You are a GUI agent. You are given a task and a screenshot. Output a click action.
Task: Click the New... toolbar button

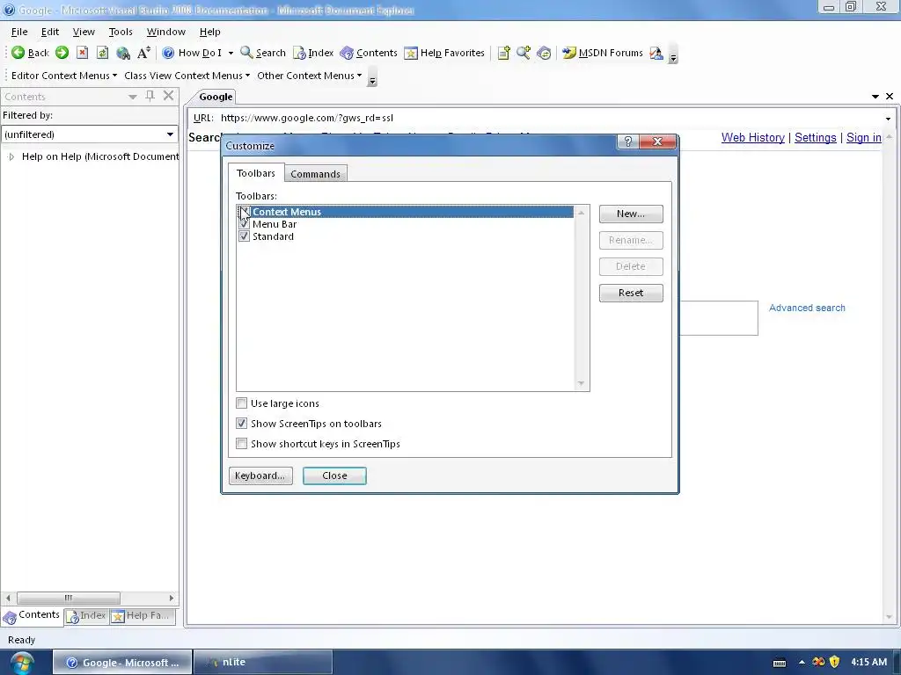point(631,214)
